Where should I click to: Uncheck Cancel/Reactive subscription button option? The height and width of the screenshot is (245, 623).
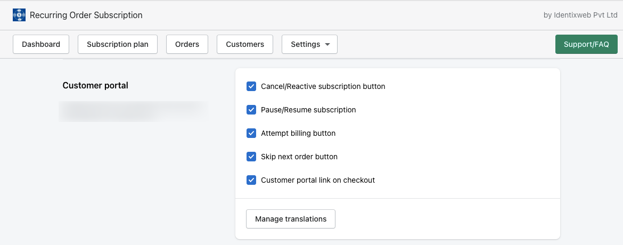click(x=251, y=86)
